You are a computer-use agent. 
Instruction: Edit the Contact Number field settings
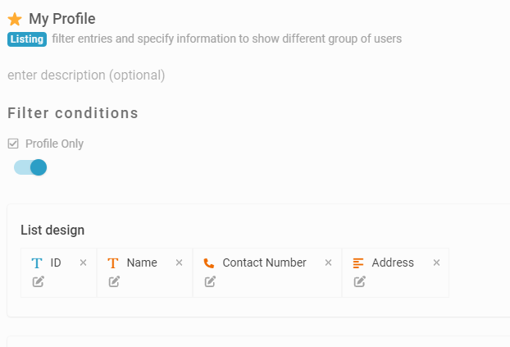click(210, 281)
